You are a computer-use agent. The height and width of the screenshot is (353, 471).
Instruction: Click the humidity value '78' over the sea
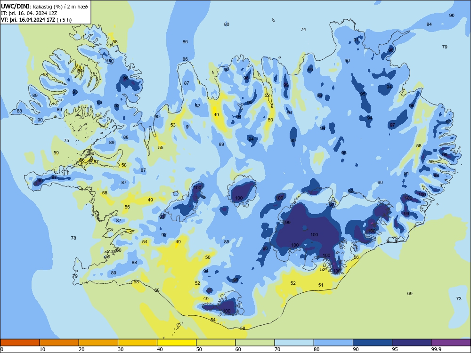tap(73, 238)
